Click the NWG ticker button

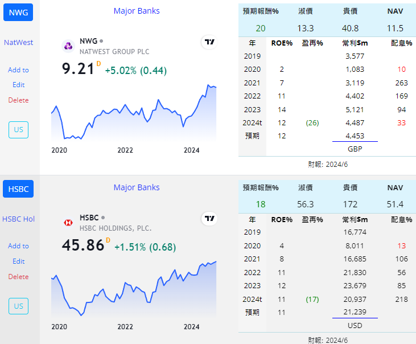[18, 12]
